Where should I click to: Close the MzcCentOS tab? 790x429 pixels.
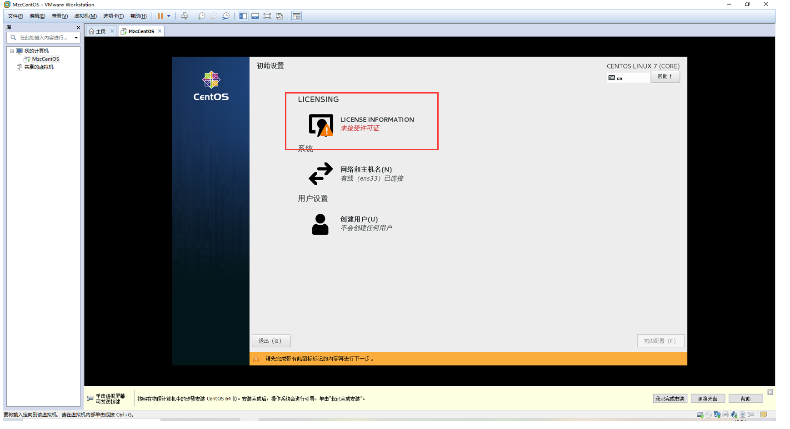[160, 31]
